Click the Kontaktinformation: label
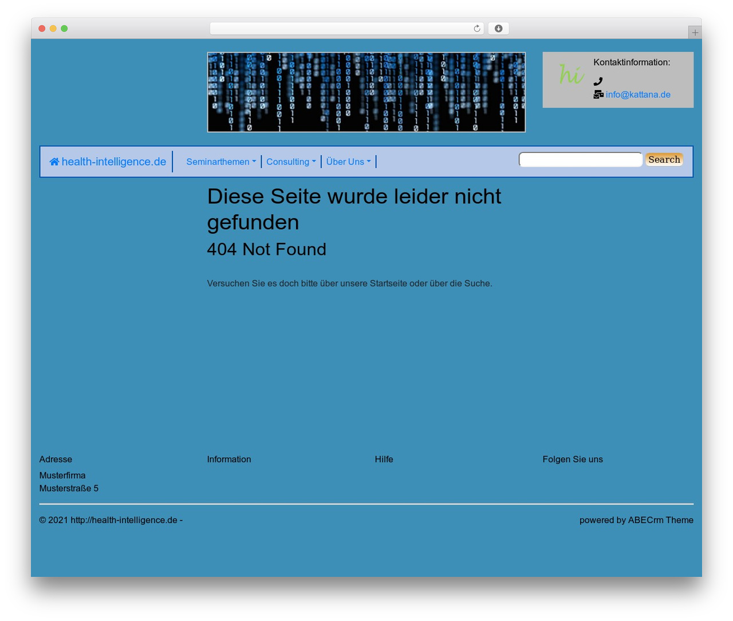 point(632,62)
